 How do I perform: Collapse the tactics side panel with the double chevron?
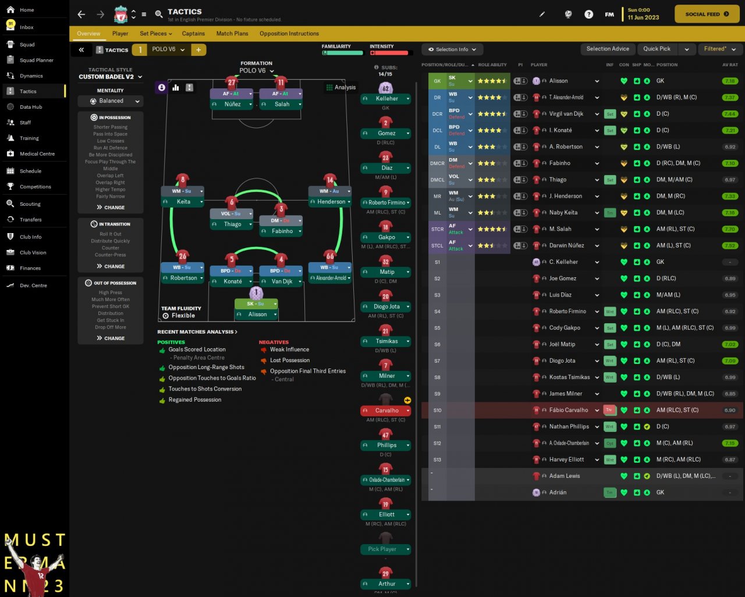click(x=81, y=50)
